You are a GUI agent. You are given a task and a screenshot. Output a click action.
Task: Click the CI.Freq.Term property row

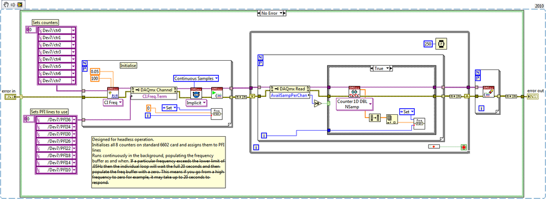coord(154,96)
